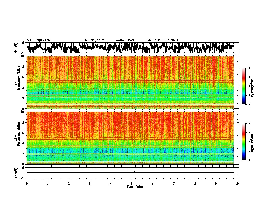
Task: Click the 'Time (min)' axis label
Action: [135, 187]
